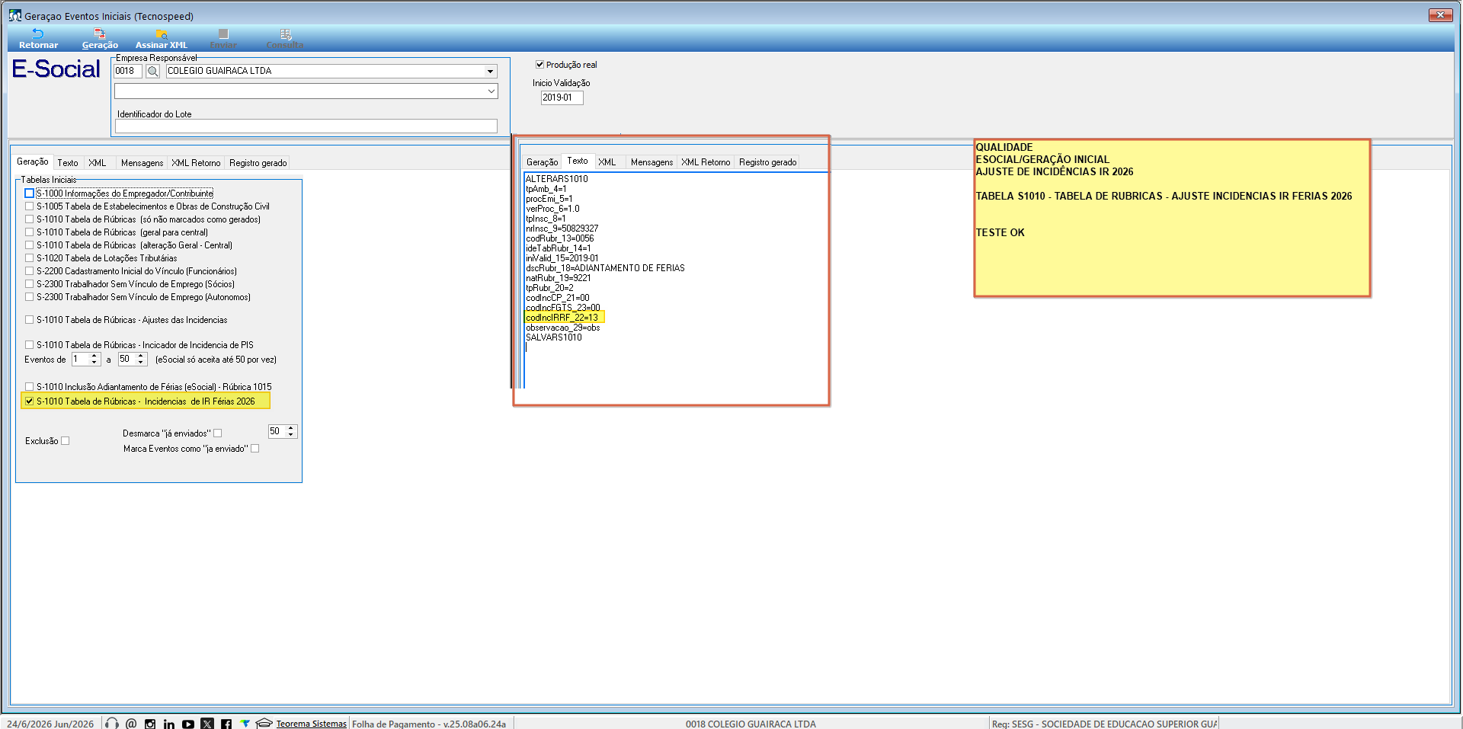This screenshot has height=729, width=1463.
Task: Check the Exclusão checkbox
Action: (66, 440)
